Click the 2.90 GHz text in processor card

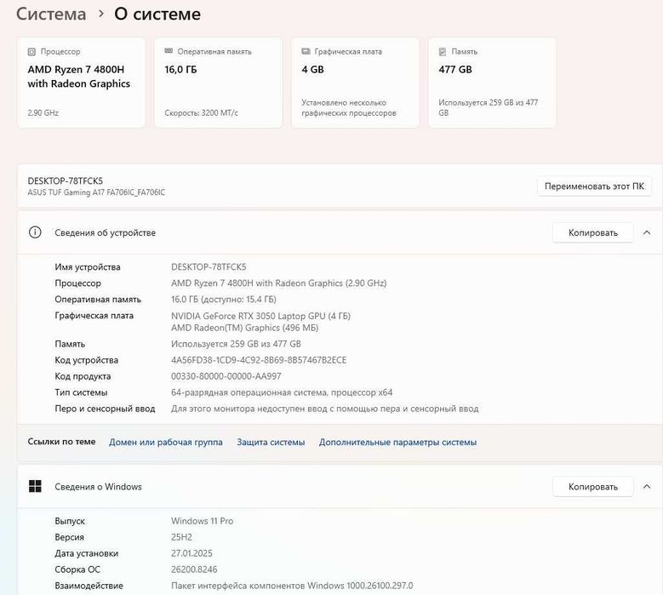coord(43,113)
